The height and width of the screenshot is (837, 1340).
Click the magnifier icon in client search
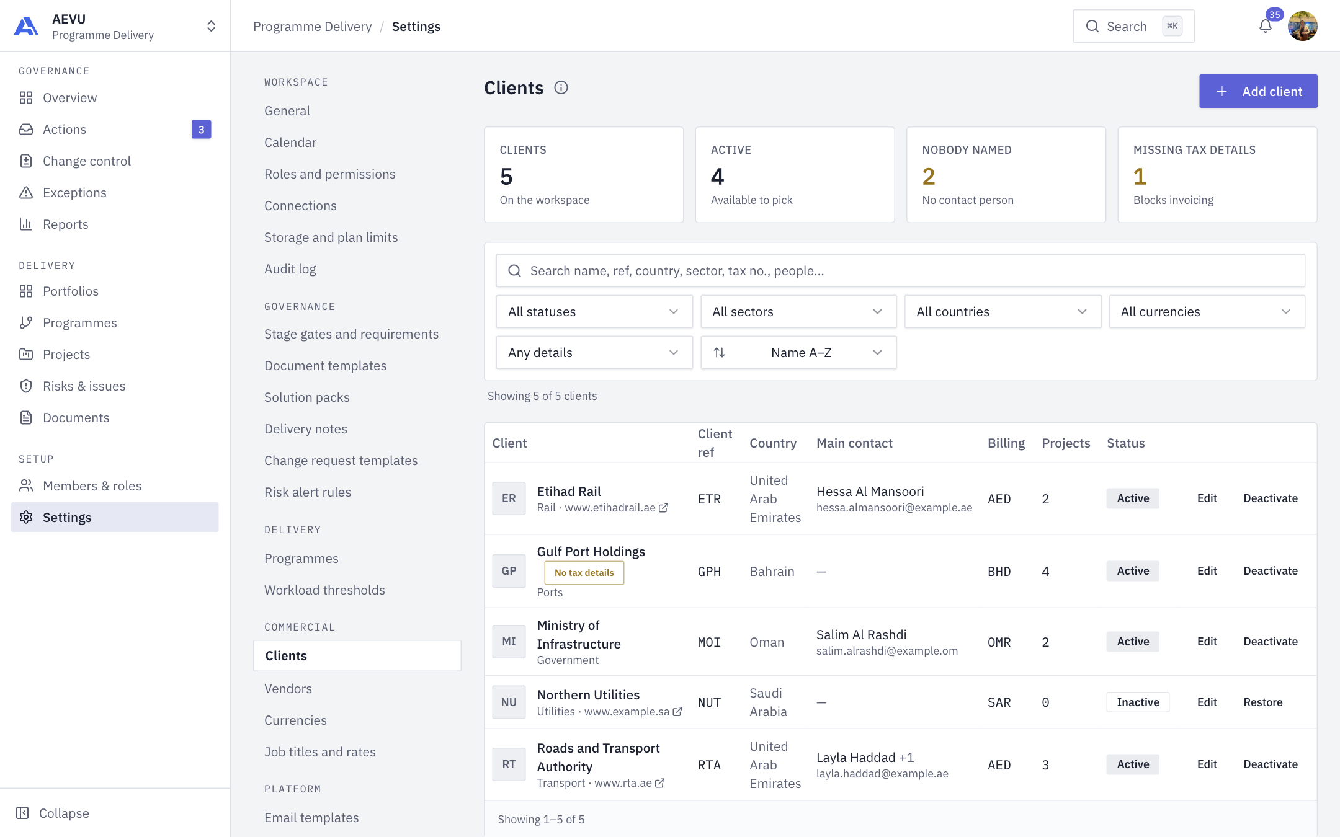[x=514, y=271]
